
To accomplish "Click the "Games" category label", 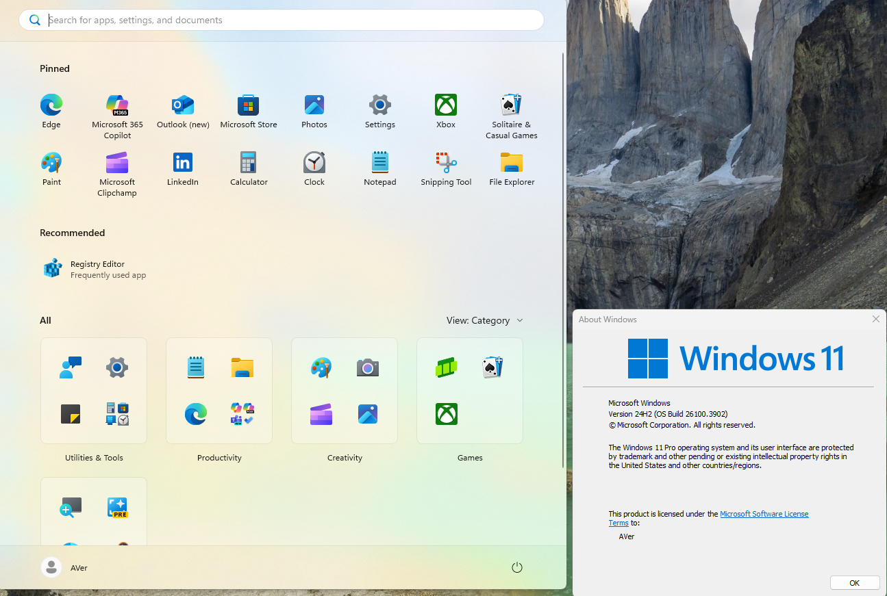I will [x=470, y=458].
